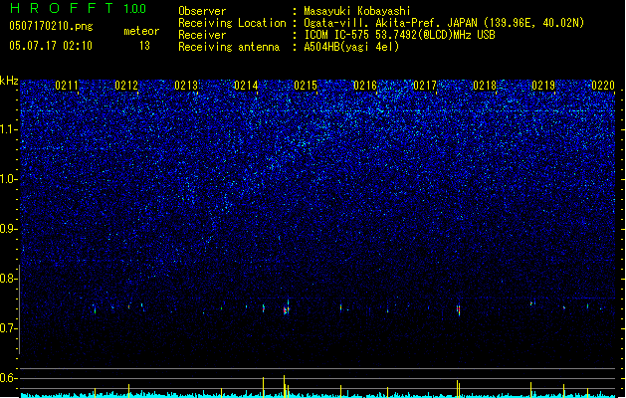Click the strong meteor echo just before 0215

[286, 309]
